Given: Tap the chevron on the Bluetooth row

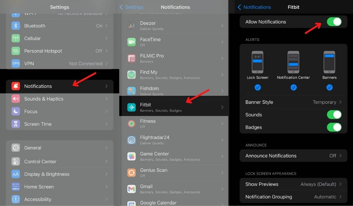Looking at the screenshot, I should coord(107,26).
